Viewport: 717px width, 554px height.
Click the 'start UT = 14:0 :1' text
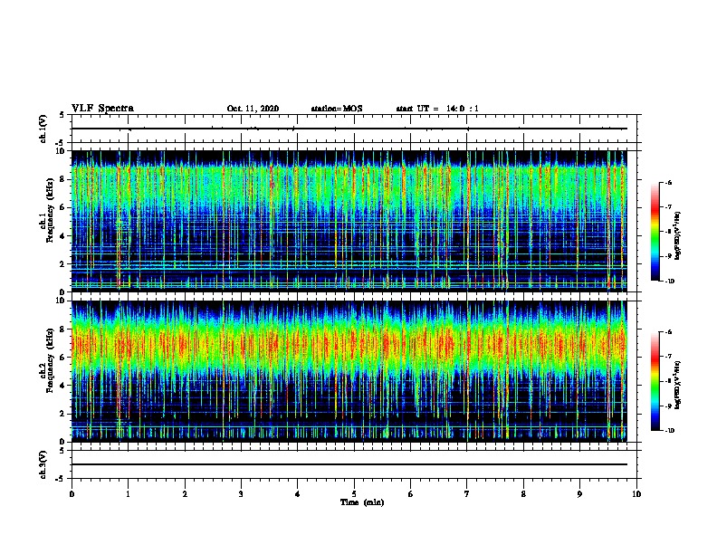437,109
